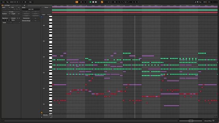
Task: Select the long purple note near C1
Action: point(171,106)
